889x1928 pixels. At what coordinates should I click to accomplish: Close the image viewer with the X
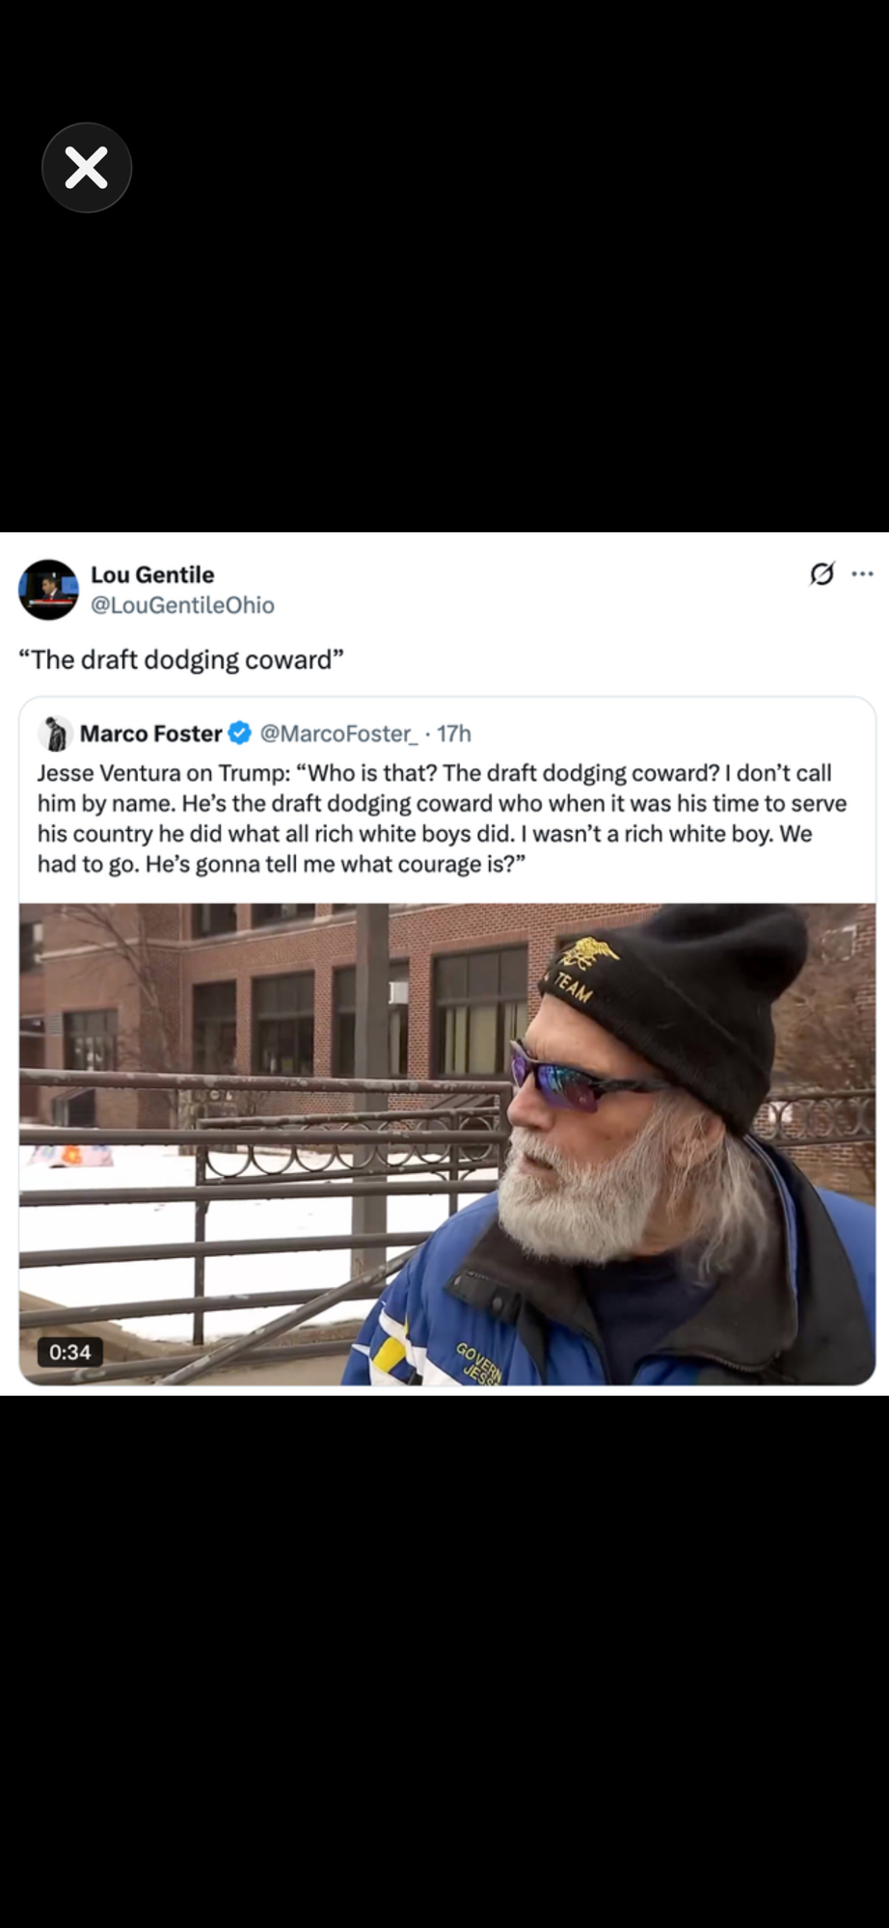pos(87,168)
